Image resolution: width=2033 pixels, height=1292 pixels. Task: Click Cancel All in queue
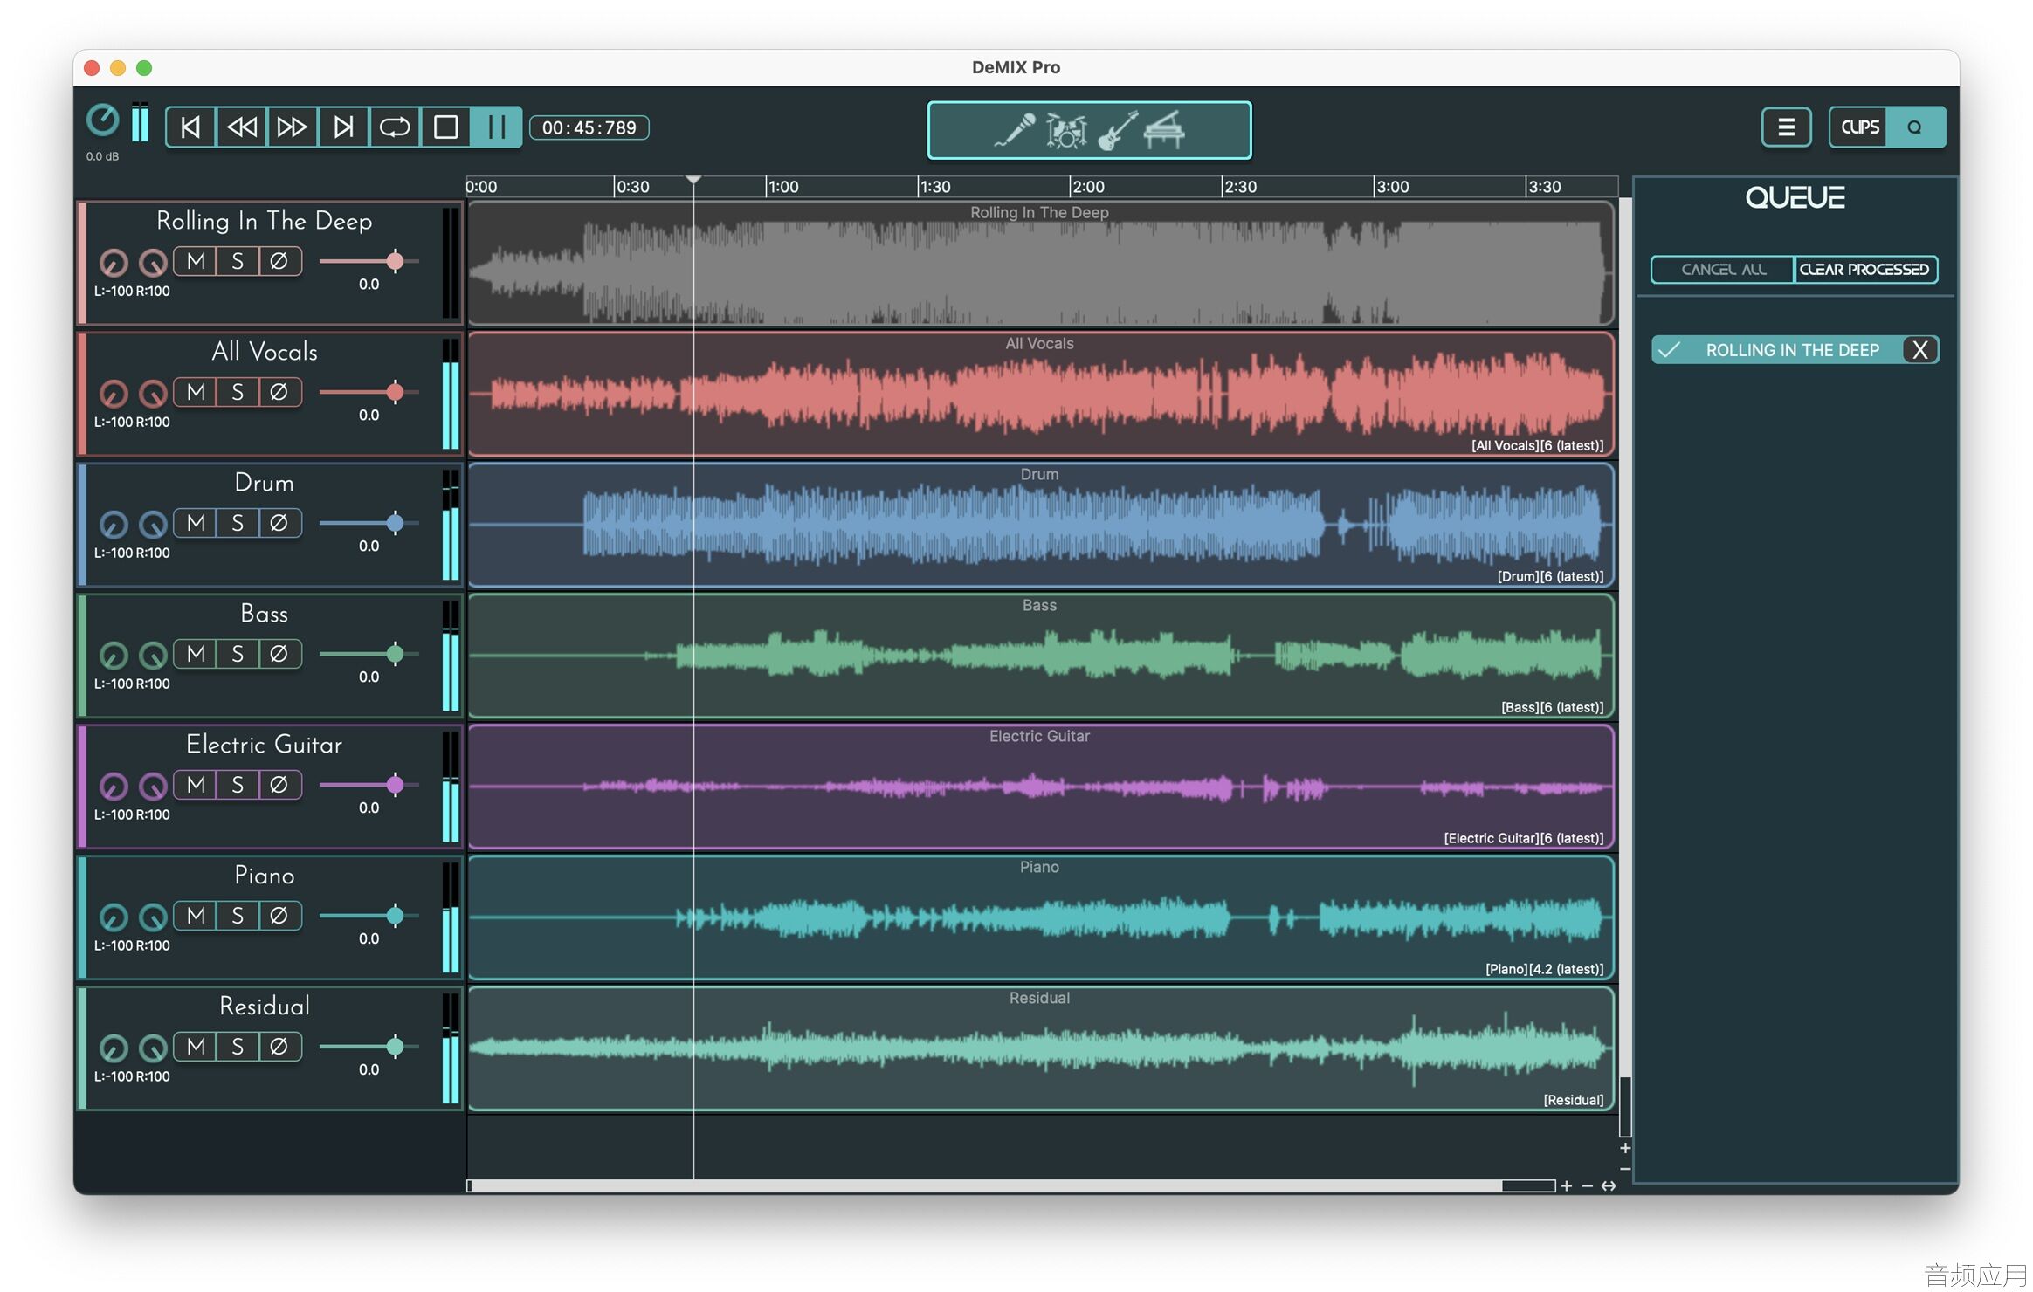[1723, 270]
